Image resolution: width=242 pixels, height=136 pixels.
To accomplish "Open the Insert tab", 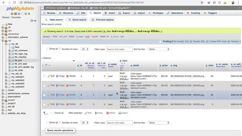I will [x=110, y=13].
